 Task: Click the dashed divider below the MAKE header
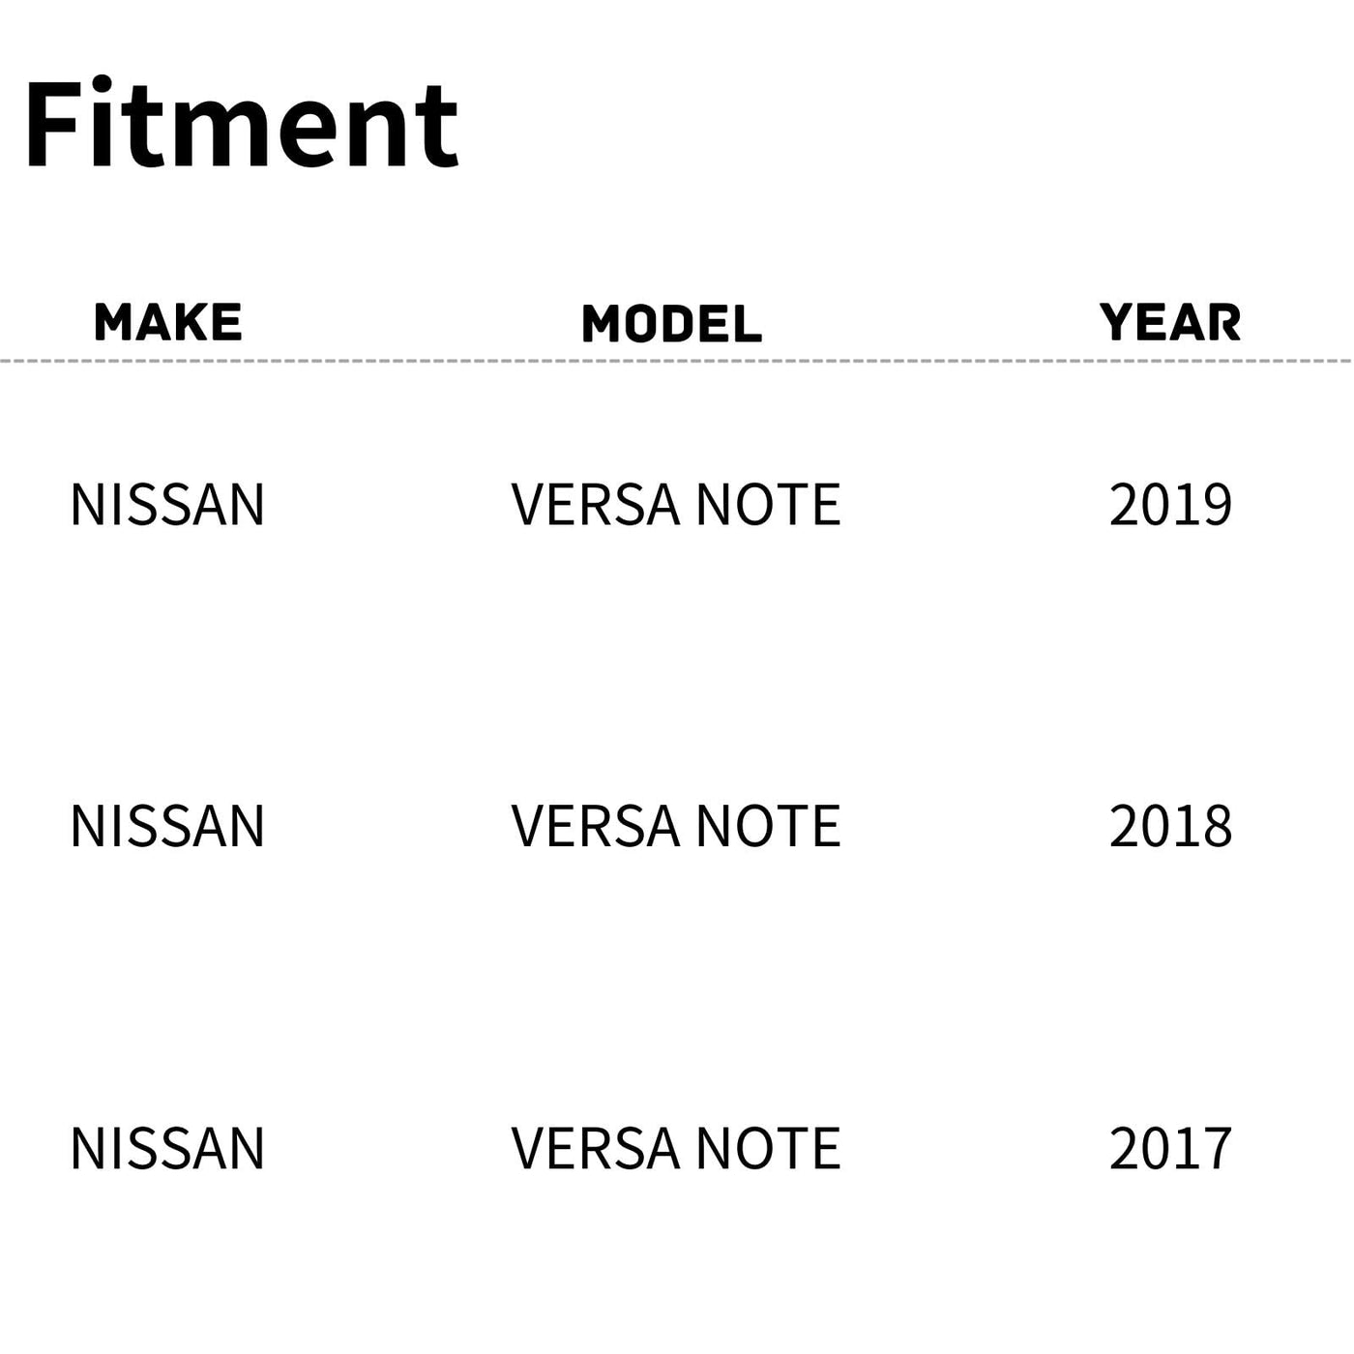(x=168, y=361)
